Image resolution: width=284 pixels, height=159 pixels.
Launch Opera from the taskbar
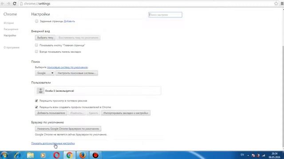56,155
